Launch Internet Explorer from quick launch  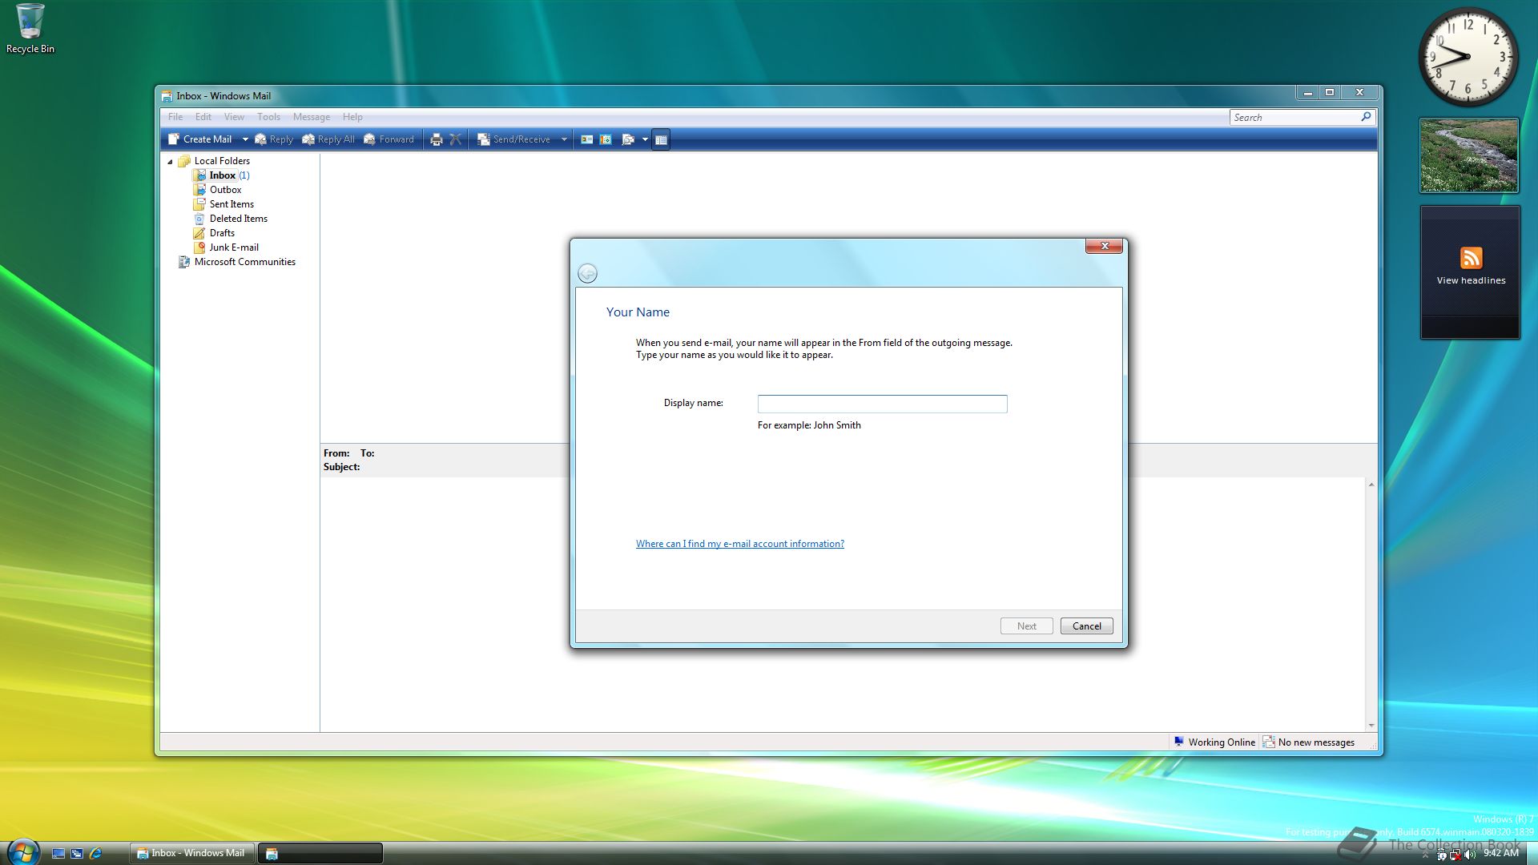click(x=96, y=854)
